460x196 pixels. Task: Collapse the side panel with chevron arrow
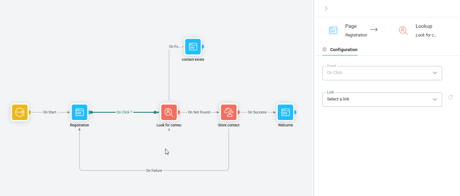click(x=326, y=8)
